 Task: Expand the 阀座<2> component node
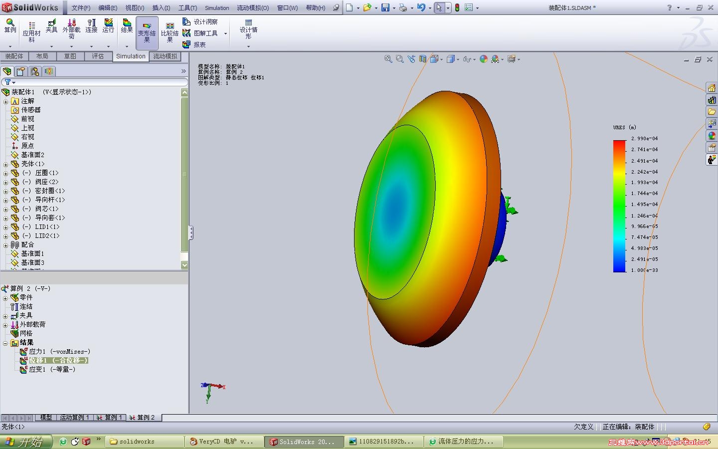(6, 182)
